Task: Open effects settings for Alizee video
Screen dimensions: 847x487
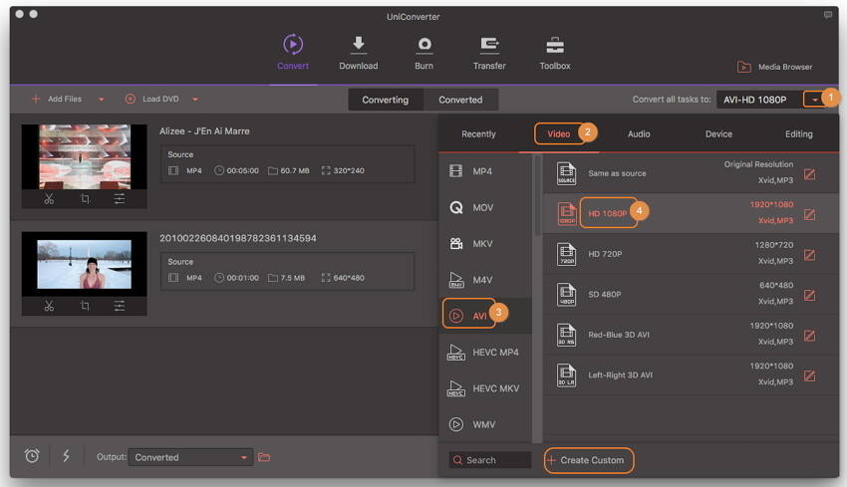Action: [x=120, y=199]
